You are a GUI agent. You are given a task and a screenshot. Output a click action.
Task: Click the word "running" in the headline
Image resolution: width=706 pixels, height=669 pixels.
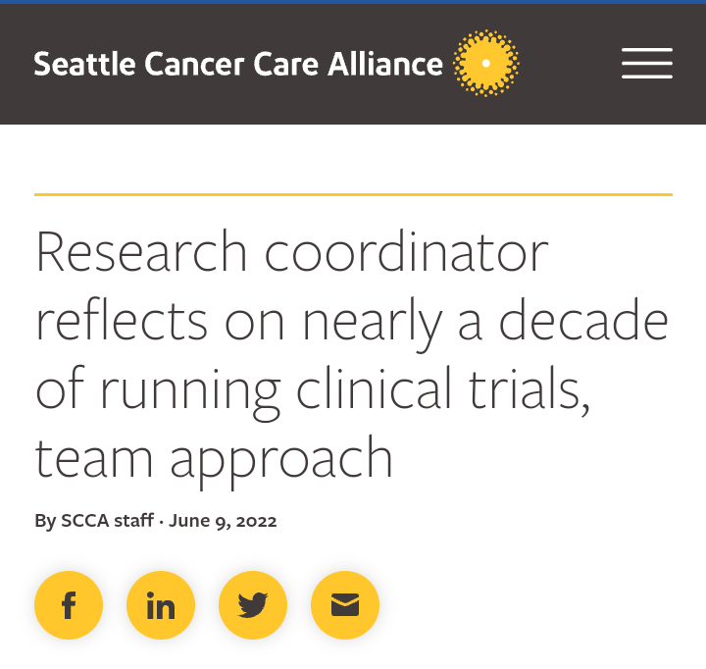tap(188, 390)
